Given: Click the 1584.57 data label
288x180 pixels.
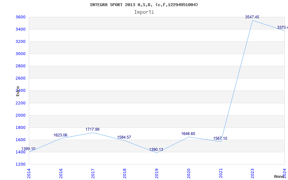Looking at the screenshot, I should (x=124, y=137).
